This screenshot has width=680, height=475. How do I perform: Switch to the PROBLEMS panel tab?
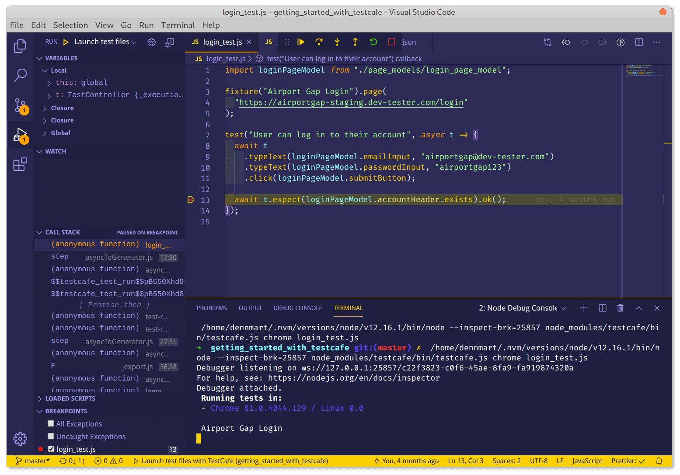point(212,308)
